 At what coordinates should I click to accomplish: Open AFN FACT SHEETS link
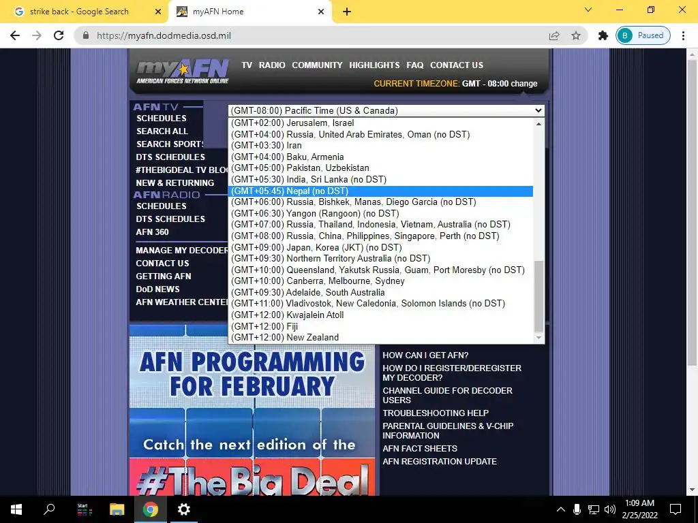tap(420, 449)
